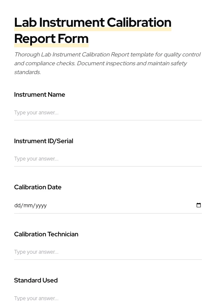Click the italic form description paragraph
The width and height of the screenshot is (216, 301).
107,63
